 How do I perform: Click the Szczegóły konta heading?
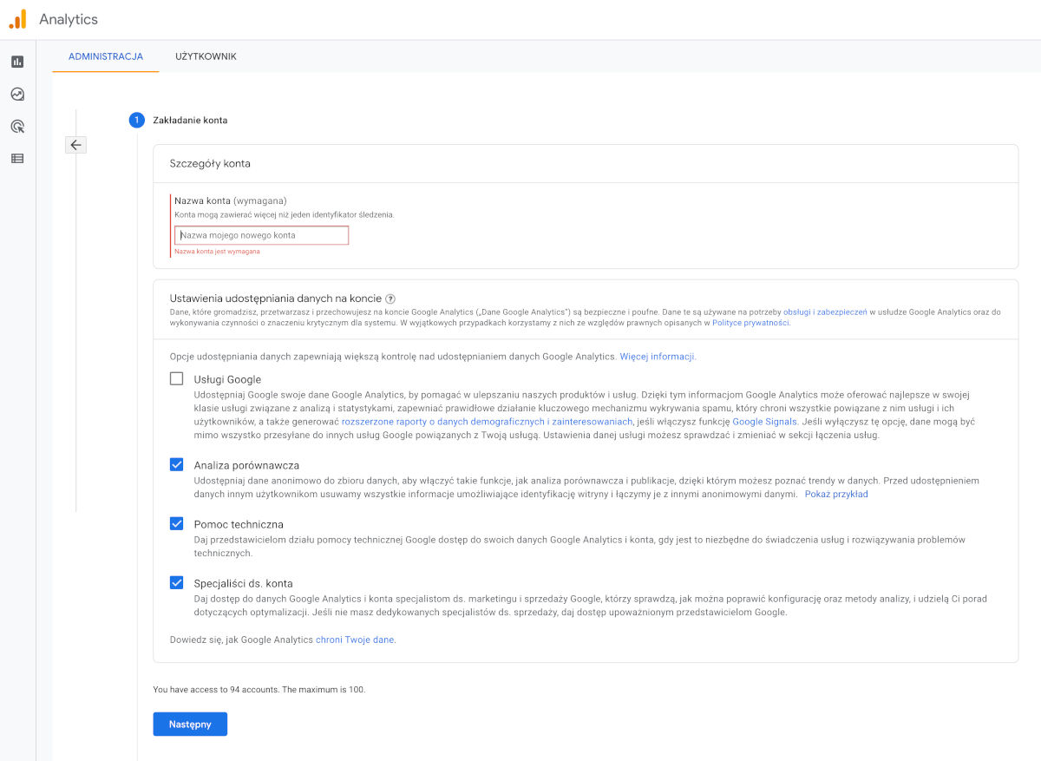click(210, 163)
